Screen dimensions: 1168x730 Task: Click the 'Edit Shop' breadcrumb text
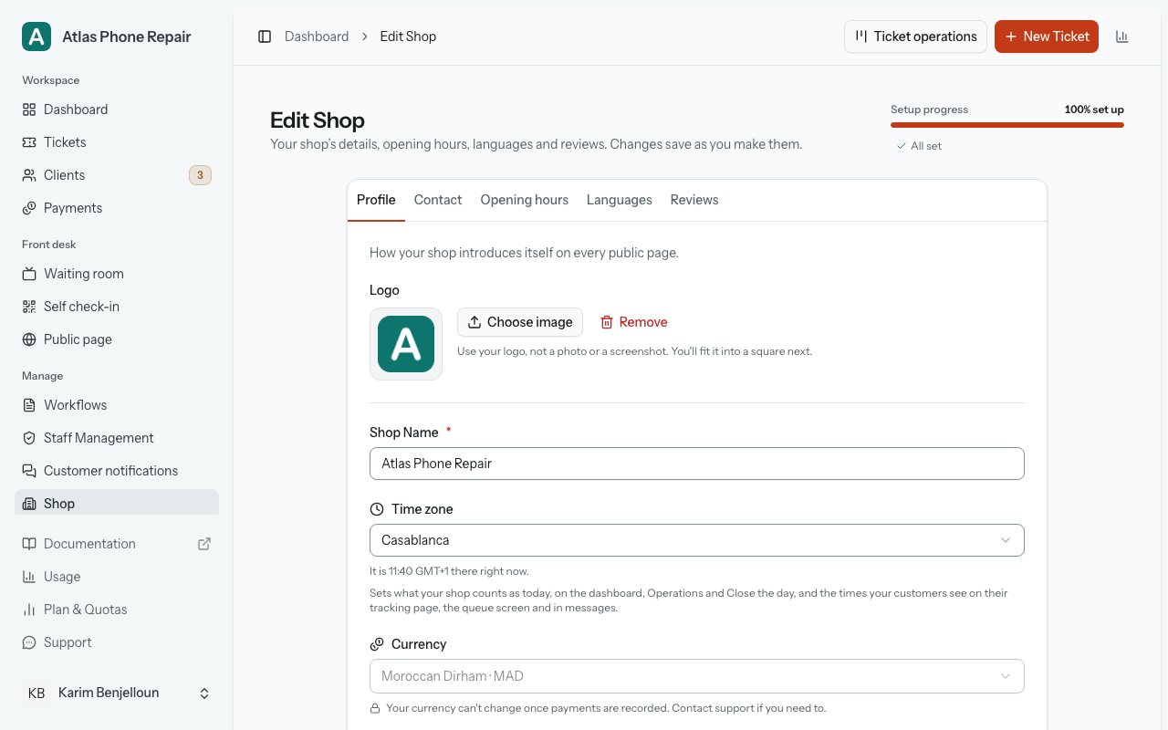click(x=408, y=36)
